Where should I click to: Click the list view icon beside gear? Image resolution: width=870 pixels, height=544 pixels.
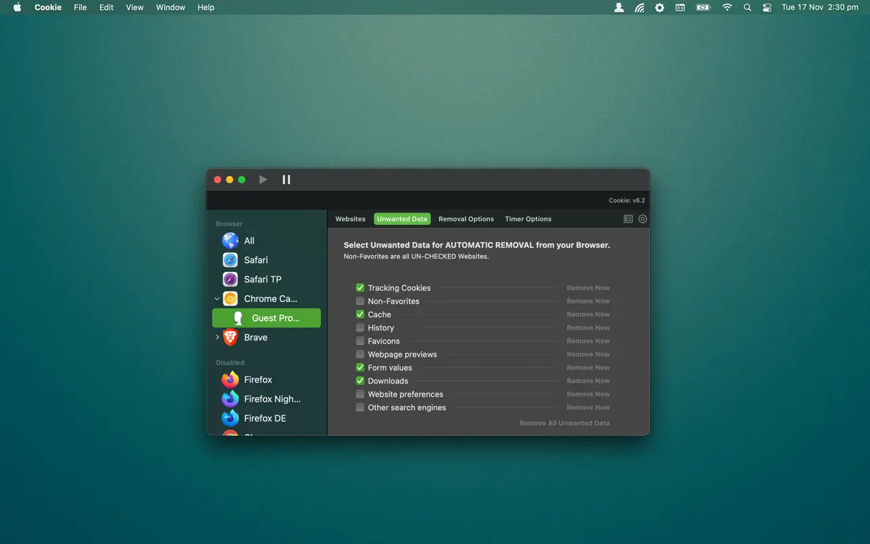(628, 219)
